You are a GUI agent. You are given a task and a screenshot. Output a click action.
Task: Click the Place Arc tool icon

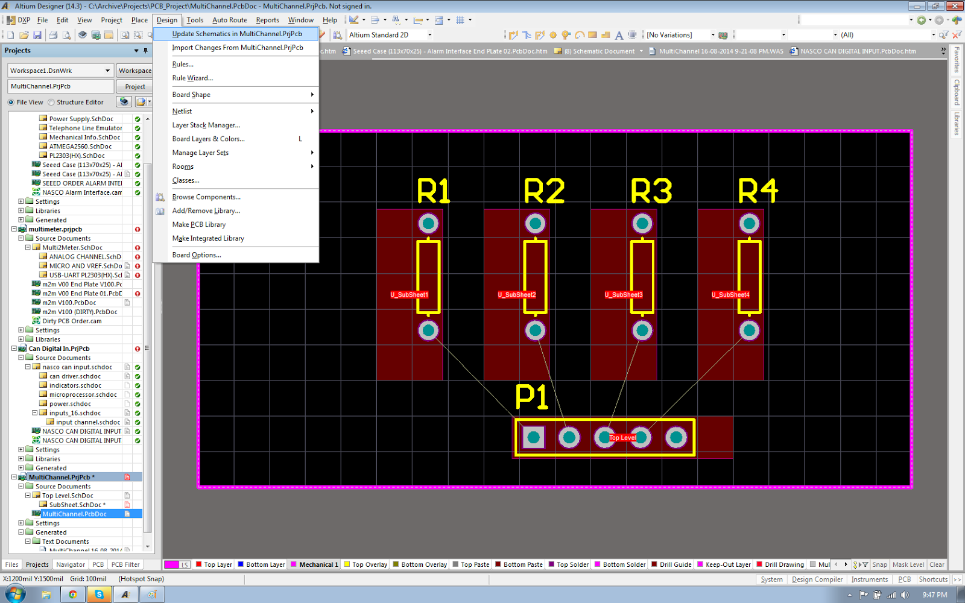(580, 35)
